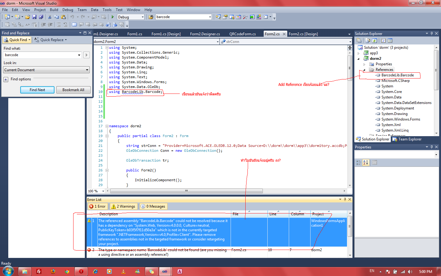
Task: Start debugging with the green play icon
Action: click(x=113, y=17)
